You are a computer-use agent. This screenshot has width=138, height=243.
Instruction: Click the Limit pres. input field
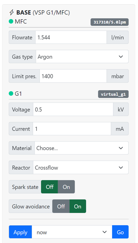tap(73, 76)
